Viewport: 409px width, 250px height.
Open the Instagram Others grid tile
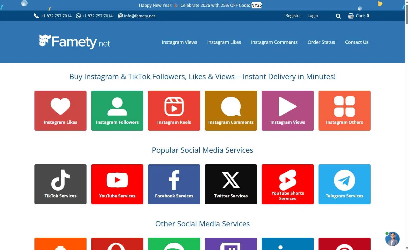(345, 111)
